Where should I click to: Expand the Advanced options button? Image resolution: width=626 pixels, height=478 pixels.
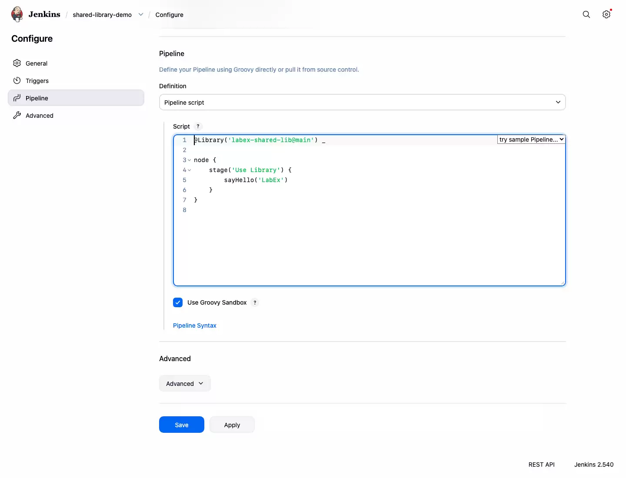(x=185, y=383)
